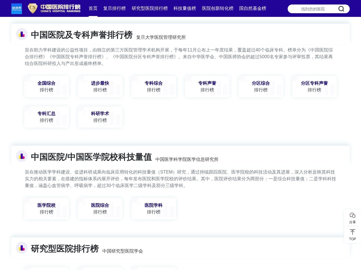Click the TOP back-to-top arrow icon
This screenshot has width=361, height=270.
[x=353, y=232]
